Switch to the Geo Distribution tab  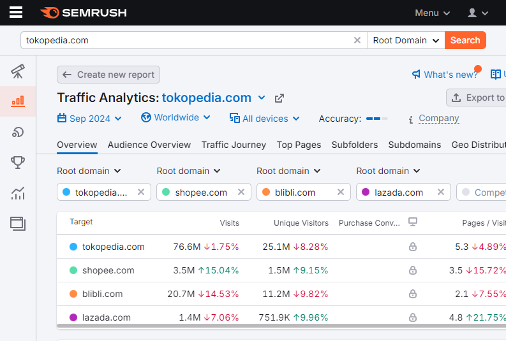pos(479,145)
